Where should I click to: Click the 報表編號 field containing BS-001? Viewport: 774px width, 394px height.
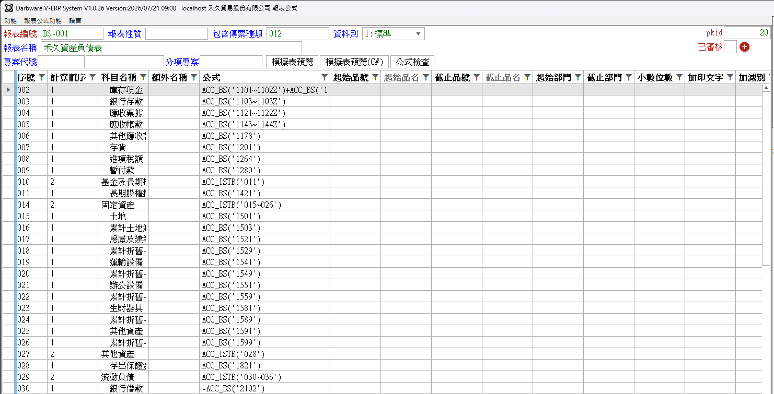tap(72, 34)
